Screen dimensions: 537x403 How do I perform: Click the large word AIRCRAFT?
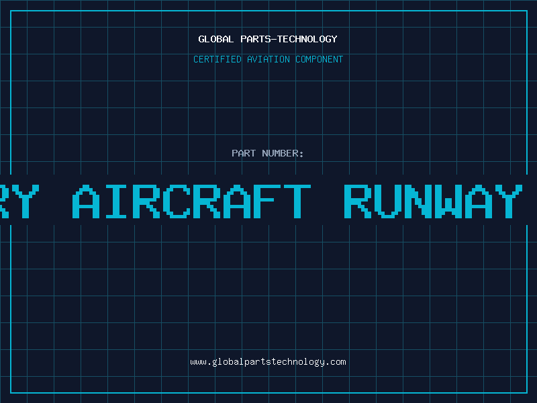click(x=192, y=201)
